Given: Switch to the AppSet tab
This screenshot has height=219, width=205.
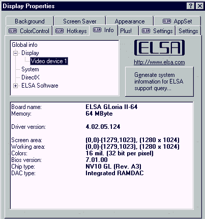Looking at the screenshot, I should [x=178, y=21].
